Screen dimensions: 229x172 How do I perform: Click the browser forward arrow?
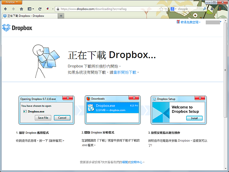point(14,9)
